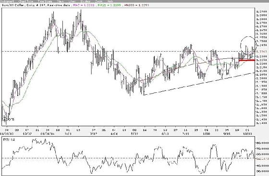Click the MA200 value label
Viewport: 269px width, 176px height.
tap(136, 5)
